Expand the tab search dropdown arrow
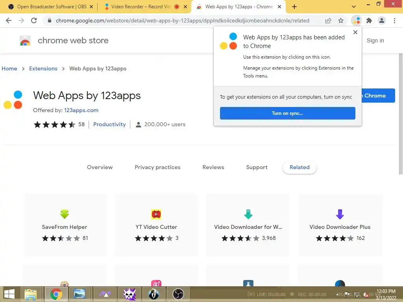Viewport: 403px width, 302px height. pyautogui.click(x=354, y=7)
